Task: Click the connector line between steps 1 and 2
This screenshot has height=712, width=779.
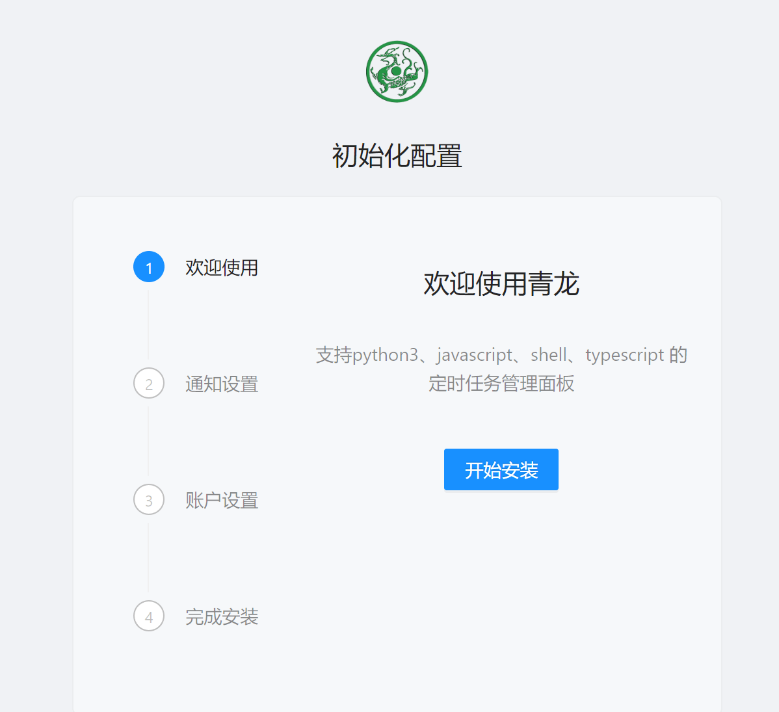Action: pyautogui.click(x=148, y=324)
